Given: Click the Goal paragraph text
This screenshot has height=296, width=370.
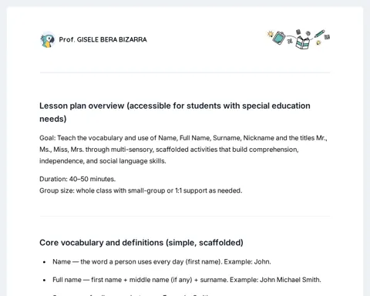Looking at the screenshot, I should tap(183, 150).
